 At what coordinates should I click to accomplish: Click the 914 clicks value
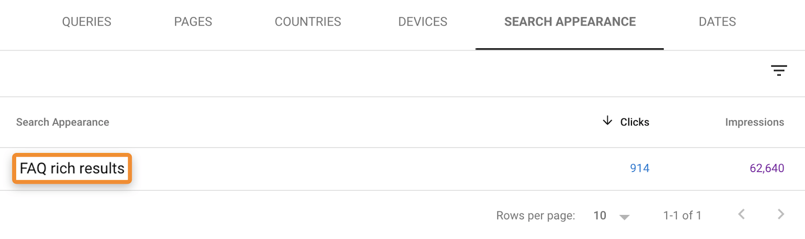(x=639, y=168)
